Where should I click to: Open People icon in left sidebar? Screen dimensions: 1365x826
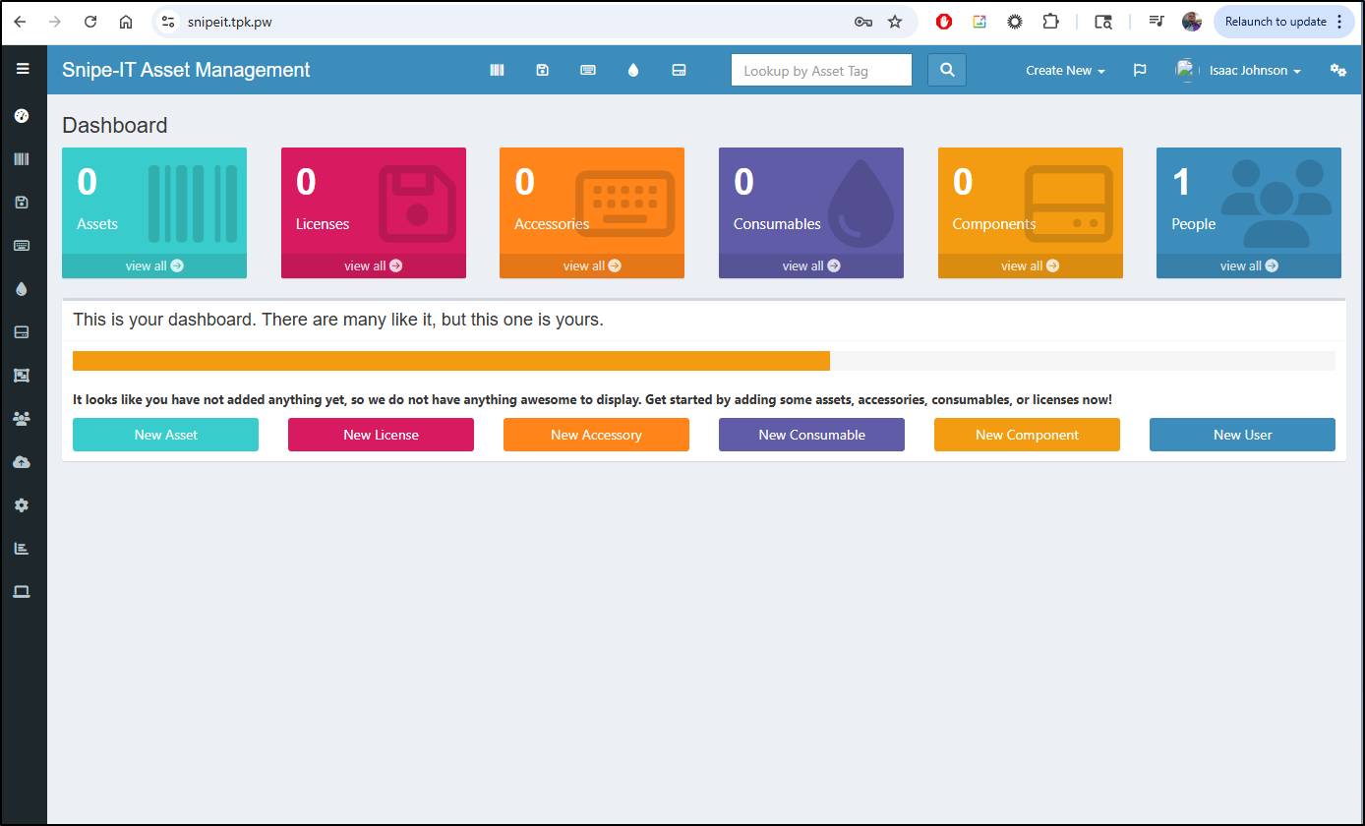coord(22,419)
